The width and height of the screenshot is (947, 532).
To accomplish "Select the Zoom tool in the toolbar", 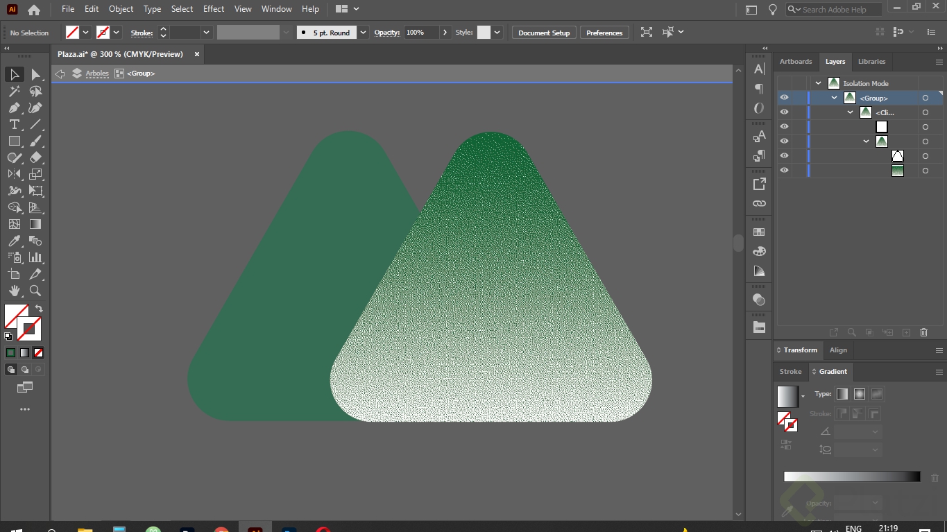I will 35,291.
